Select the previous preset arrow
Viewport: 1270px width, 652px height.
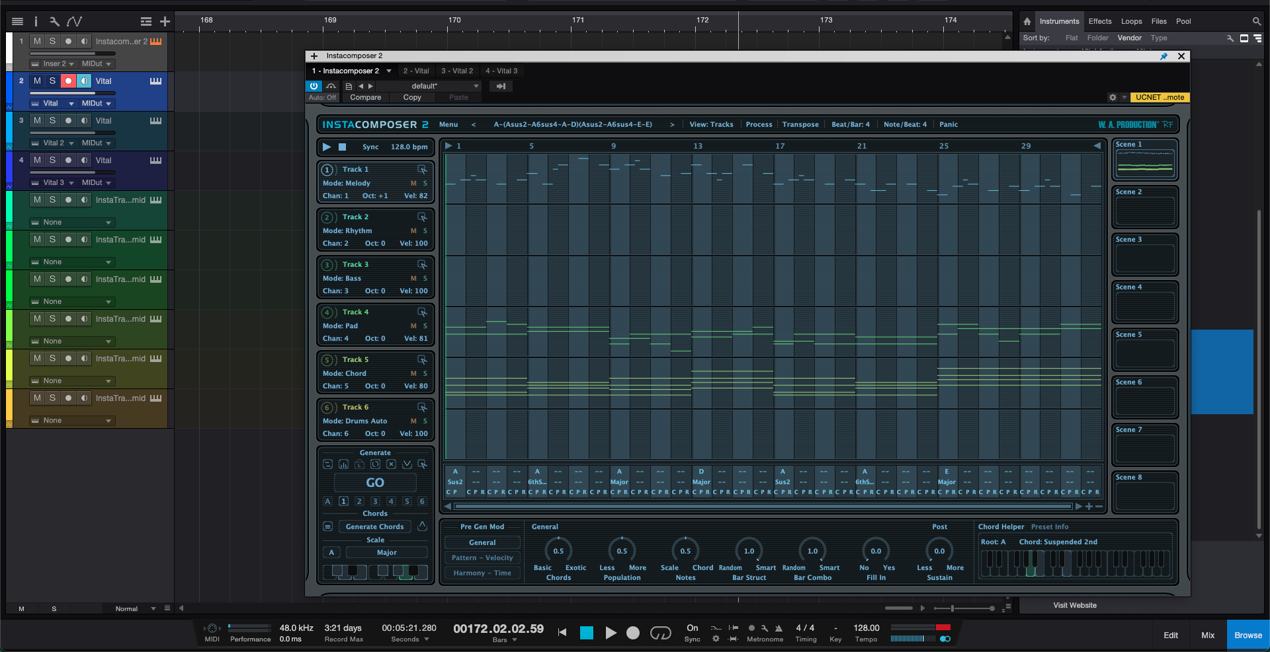[361, 86]
